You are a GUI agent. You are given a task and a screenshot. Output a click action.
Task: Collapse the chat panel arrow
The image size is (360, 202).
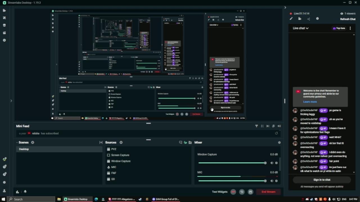coord(285,8)
